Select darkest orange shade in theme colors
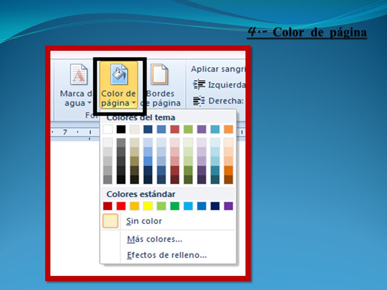387x290 pixels. (229, 180)
